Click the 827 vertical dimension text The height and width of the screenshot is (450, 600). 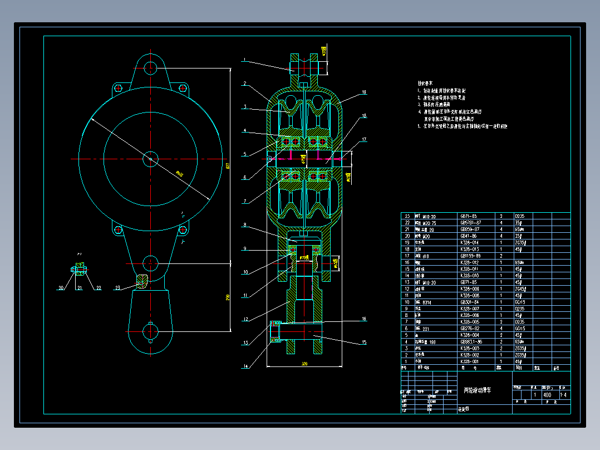(x=228, y=166)
